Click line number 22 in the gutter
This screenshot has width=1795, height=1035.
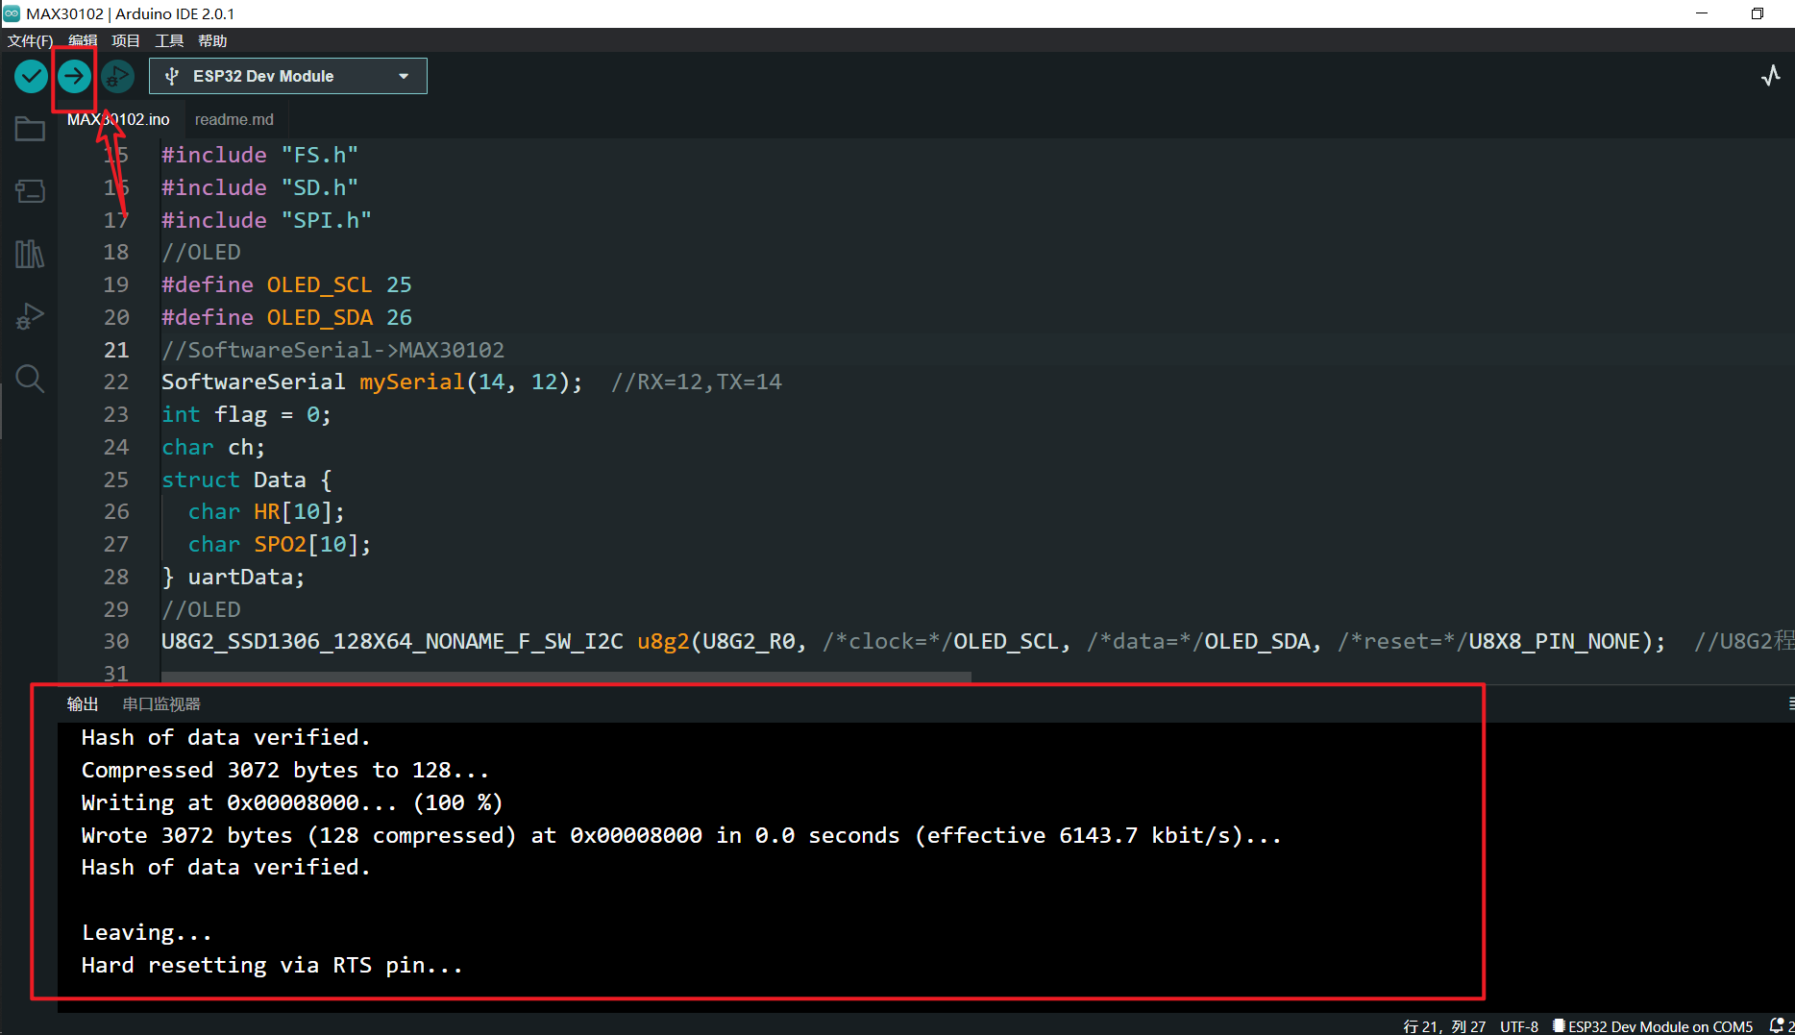(x=116, y=382)
